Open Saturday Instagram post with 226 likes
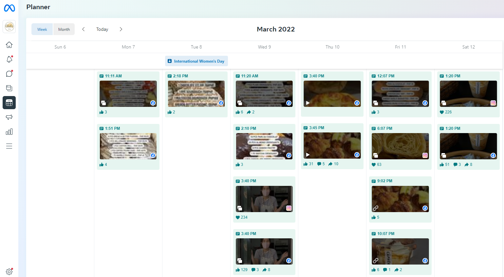The width and height of the screenshot is (504, 277). (x=468, y=94)
